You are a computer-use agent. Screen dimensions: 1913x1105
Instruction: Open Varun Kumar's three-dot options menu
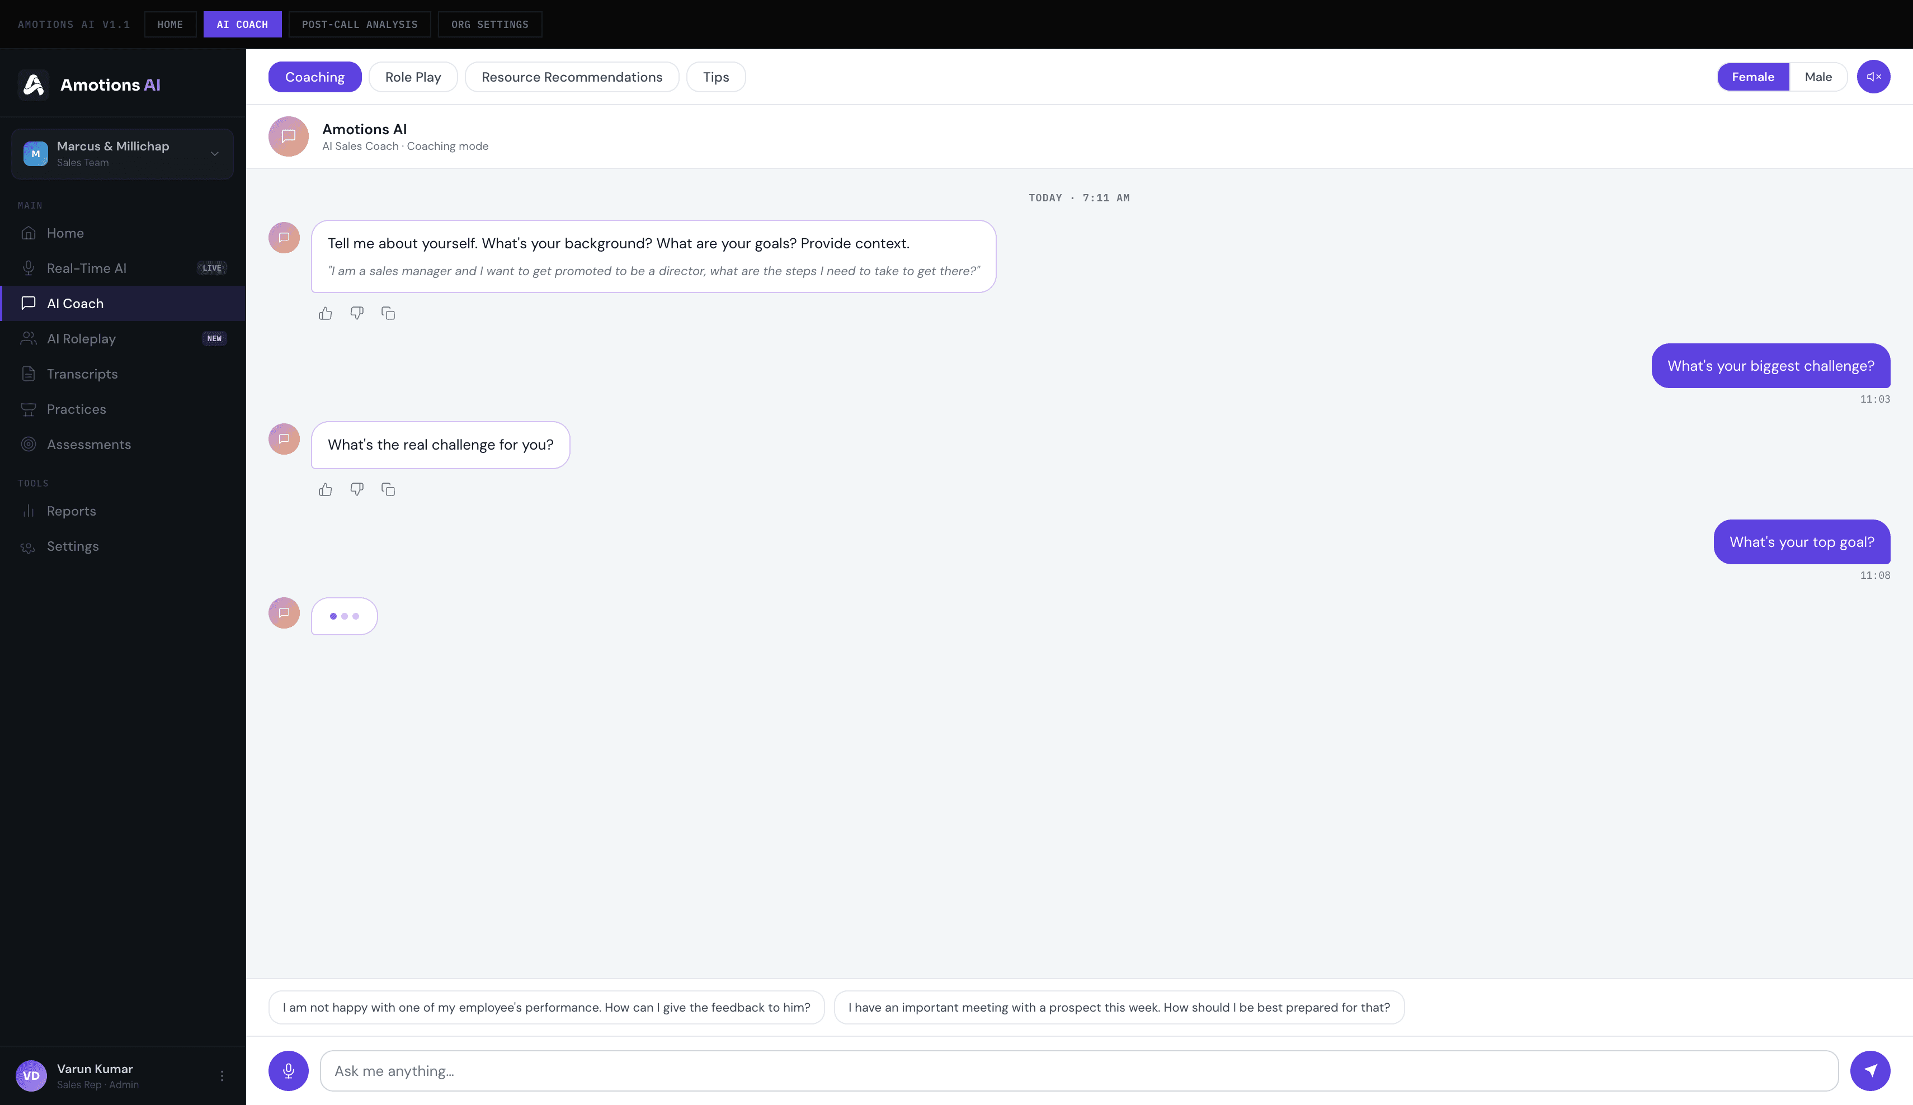point(222,1075)
